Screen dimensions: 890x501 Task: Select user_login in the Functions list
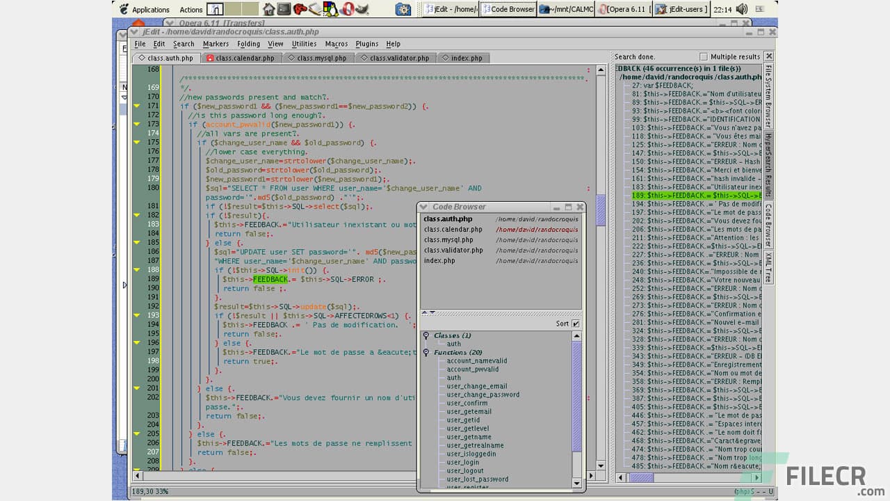pos(463,462)
